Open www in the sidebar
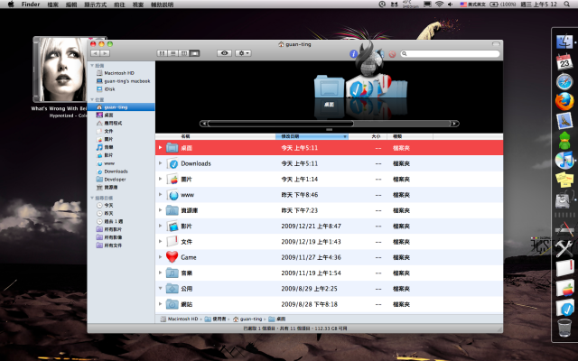 point(106,163)
